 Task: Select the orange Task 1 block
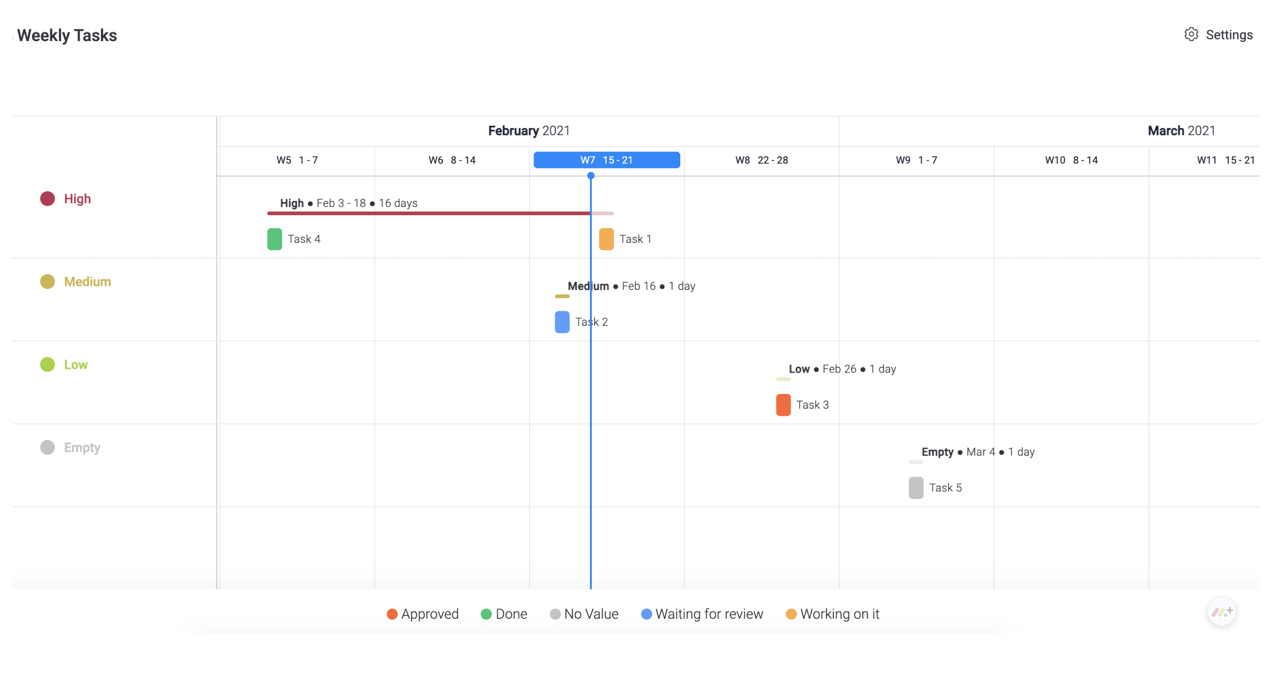(607, 239)
